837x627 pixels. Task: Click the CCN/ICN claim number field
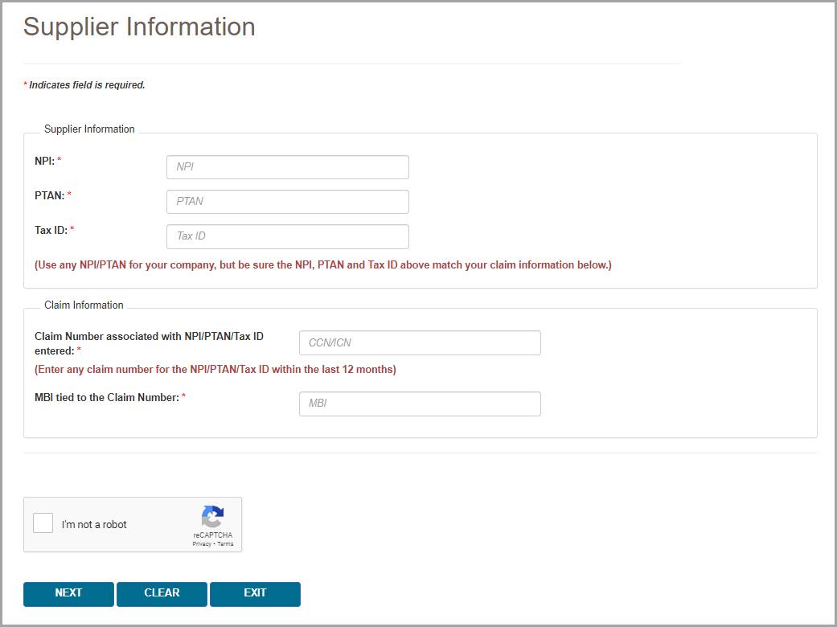[x=419, y=342]
